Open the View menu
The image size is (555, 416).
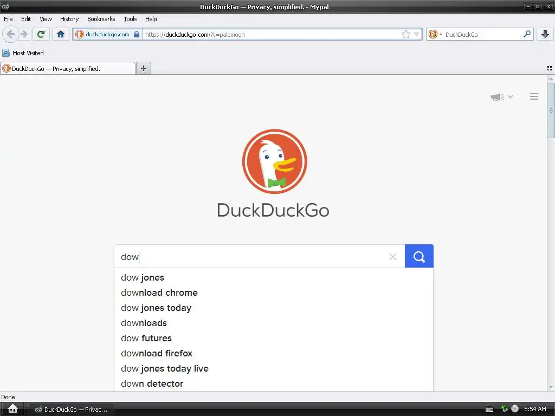(46, 19)
